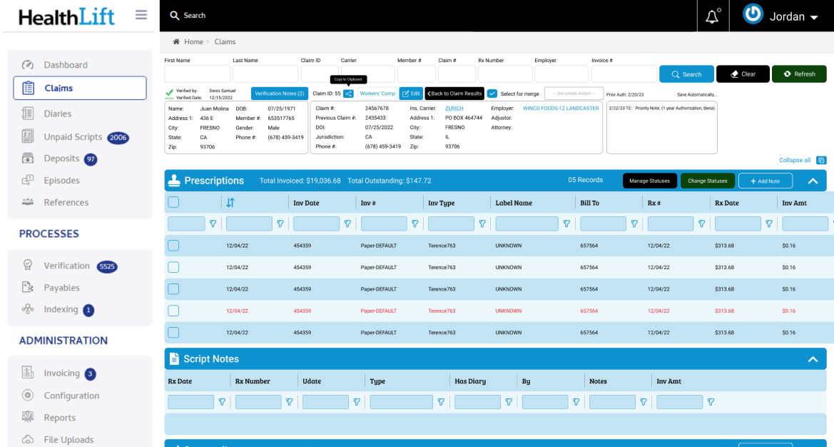The height and width of the screenshot is (447, 834).
Task: Click the power icon avatar beside Jordan
Action: pos(753,15)
